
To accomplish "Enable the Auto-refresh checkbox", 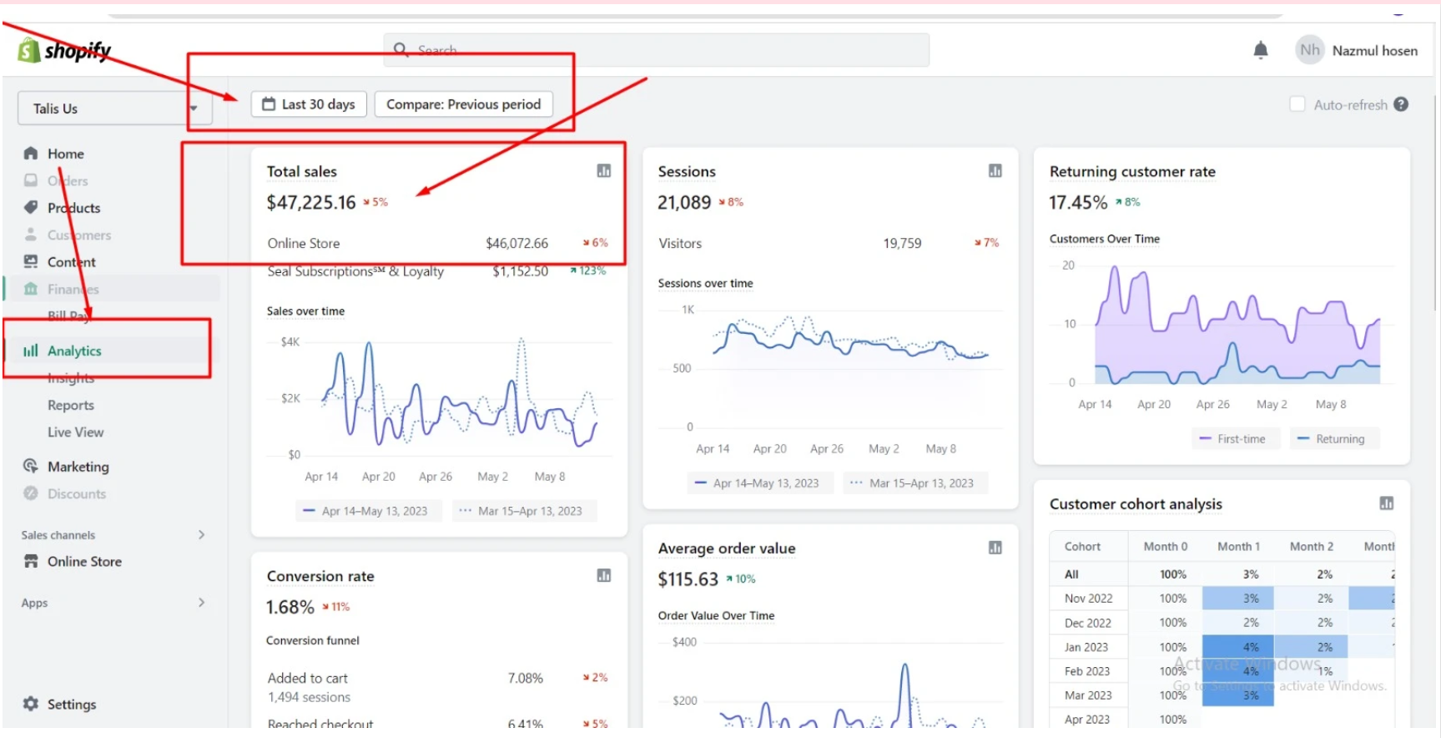I will [x=1297, y=104].
